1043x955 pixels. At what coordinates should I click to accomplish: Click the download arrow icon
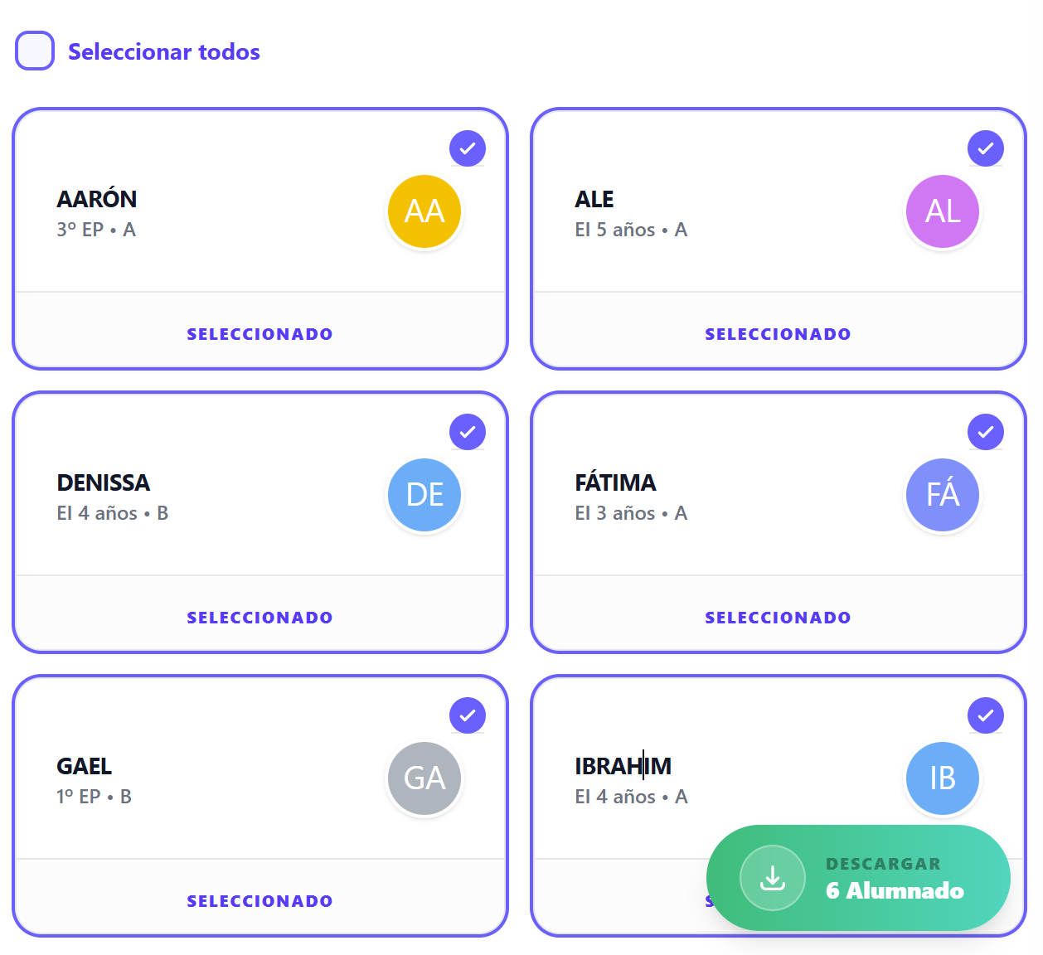coord(773,878)
